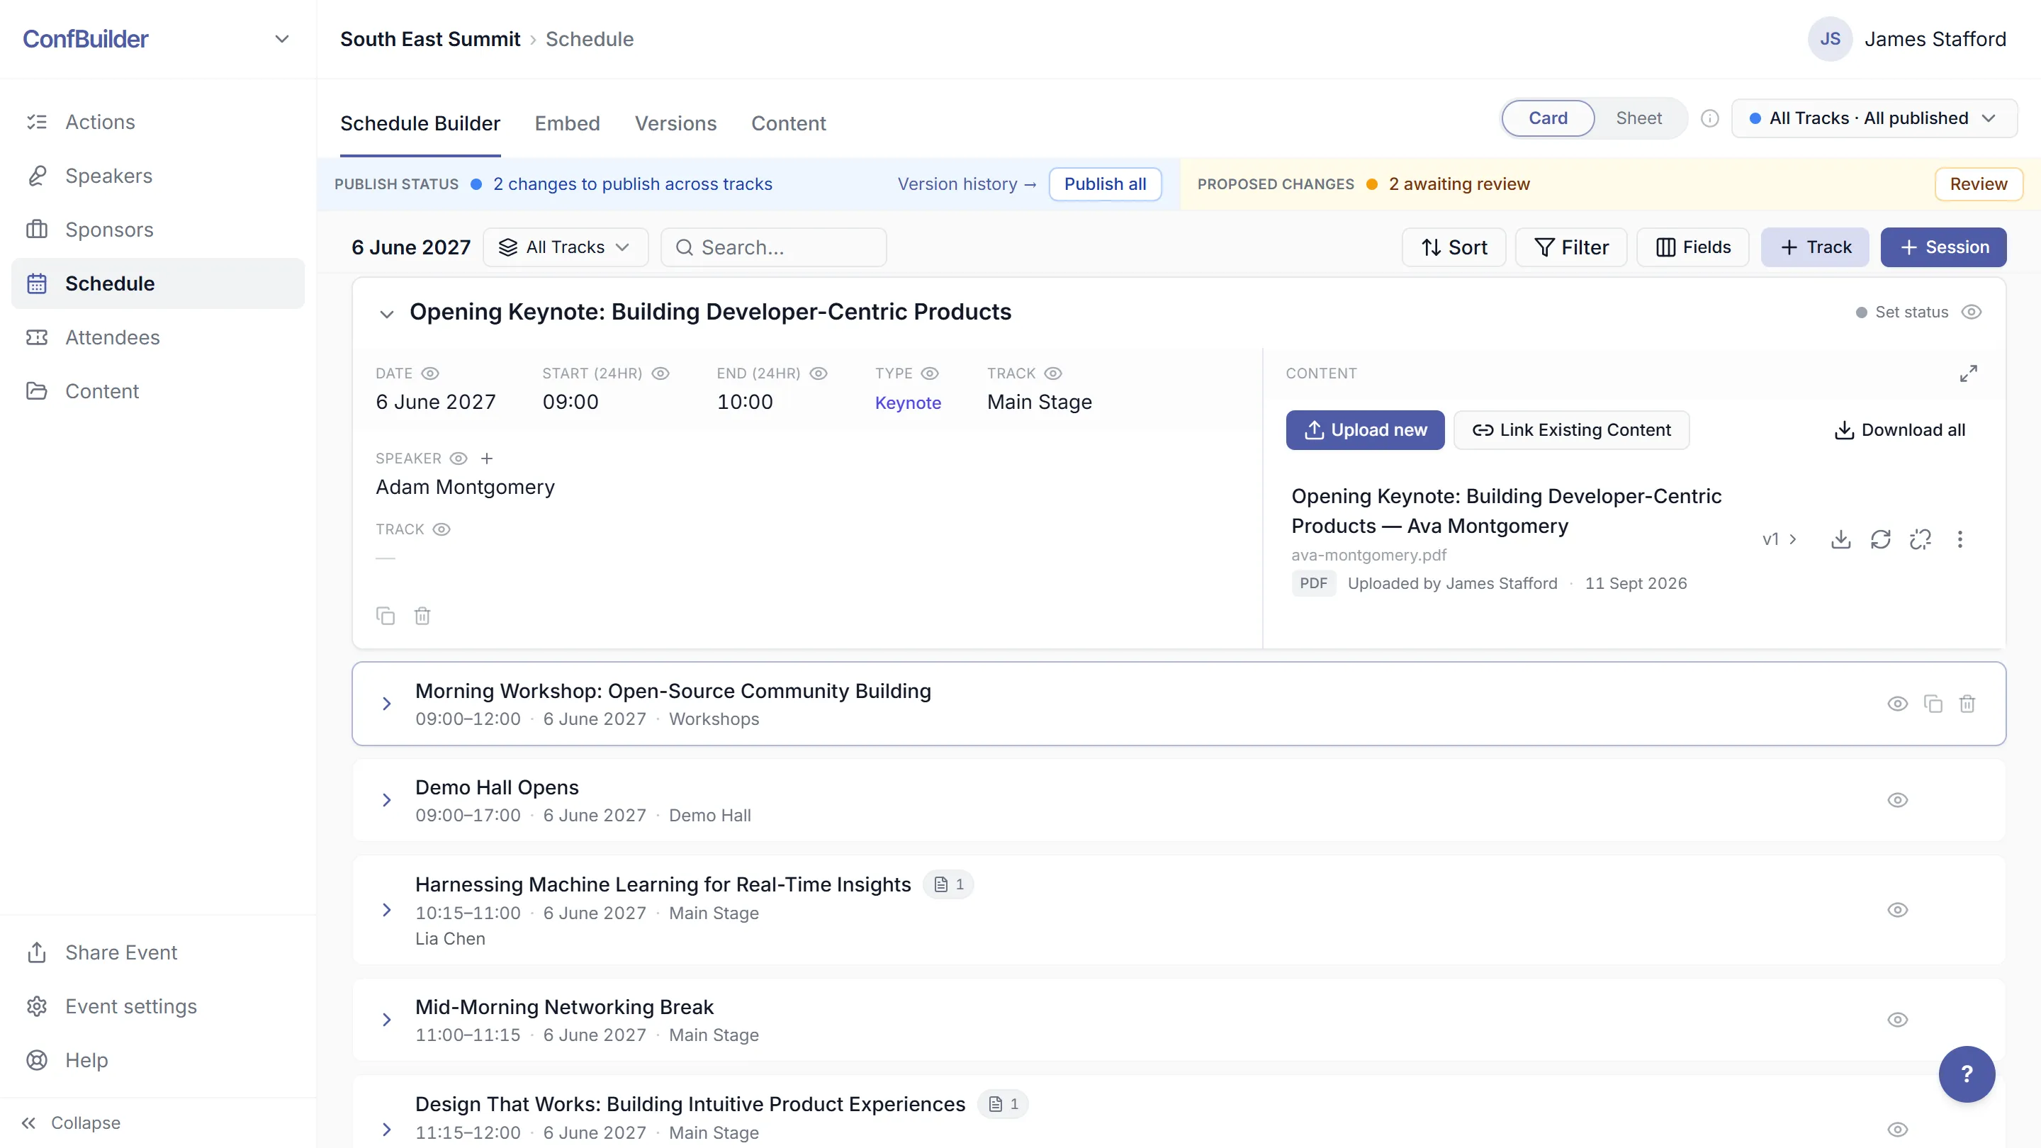Screen dimensions: 2041x1148
Task: Toggle visibility of the END (24HR) field
Action: click(x=819, y=373)
